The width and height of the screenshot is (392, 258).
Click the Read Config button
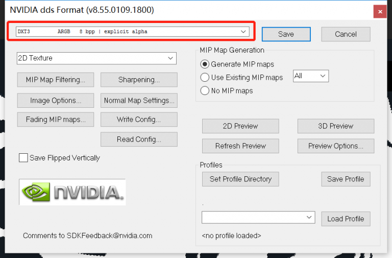click(139, 139)
